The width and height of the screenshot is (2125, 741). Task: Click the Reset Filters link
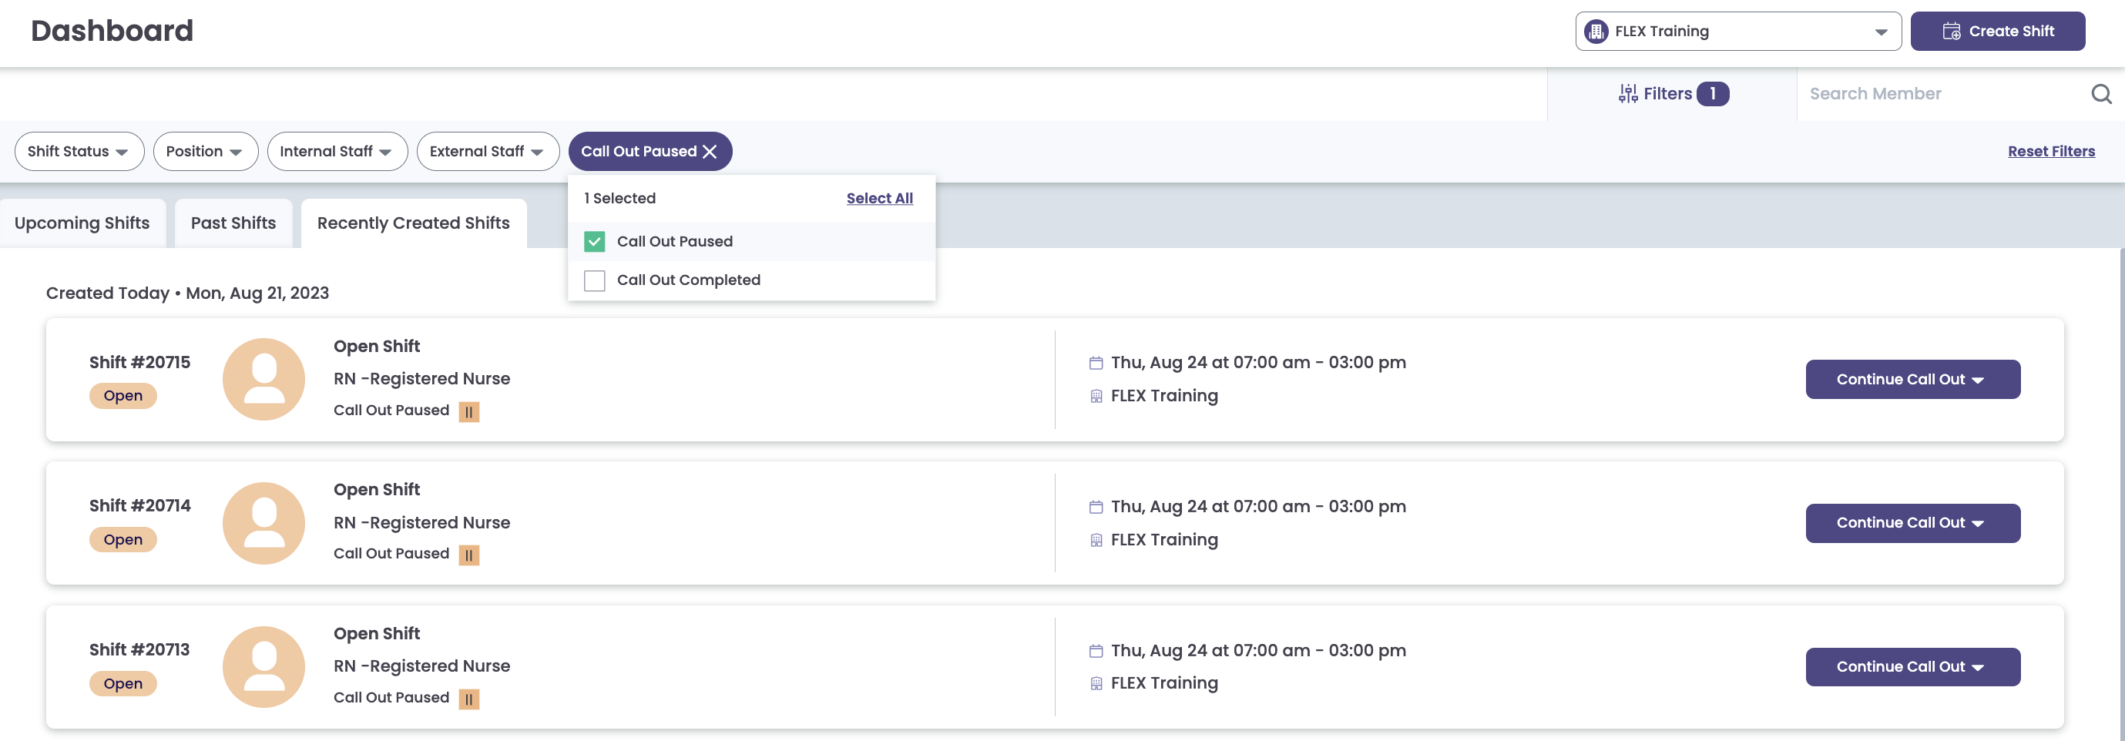point(2051,152)
